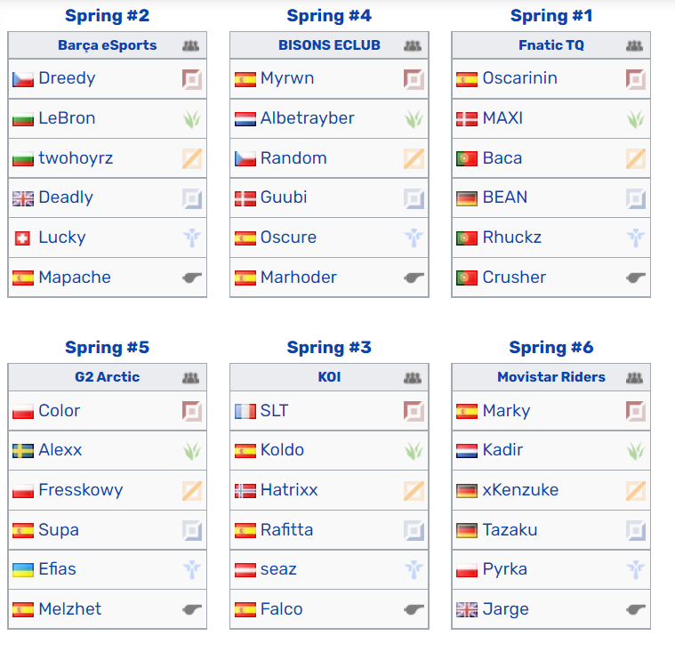The image size is (675, 652).
Task: Open the G2 Arctic team page
Action: (x=108, y=377)
